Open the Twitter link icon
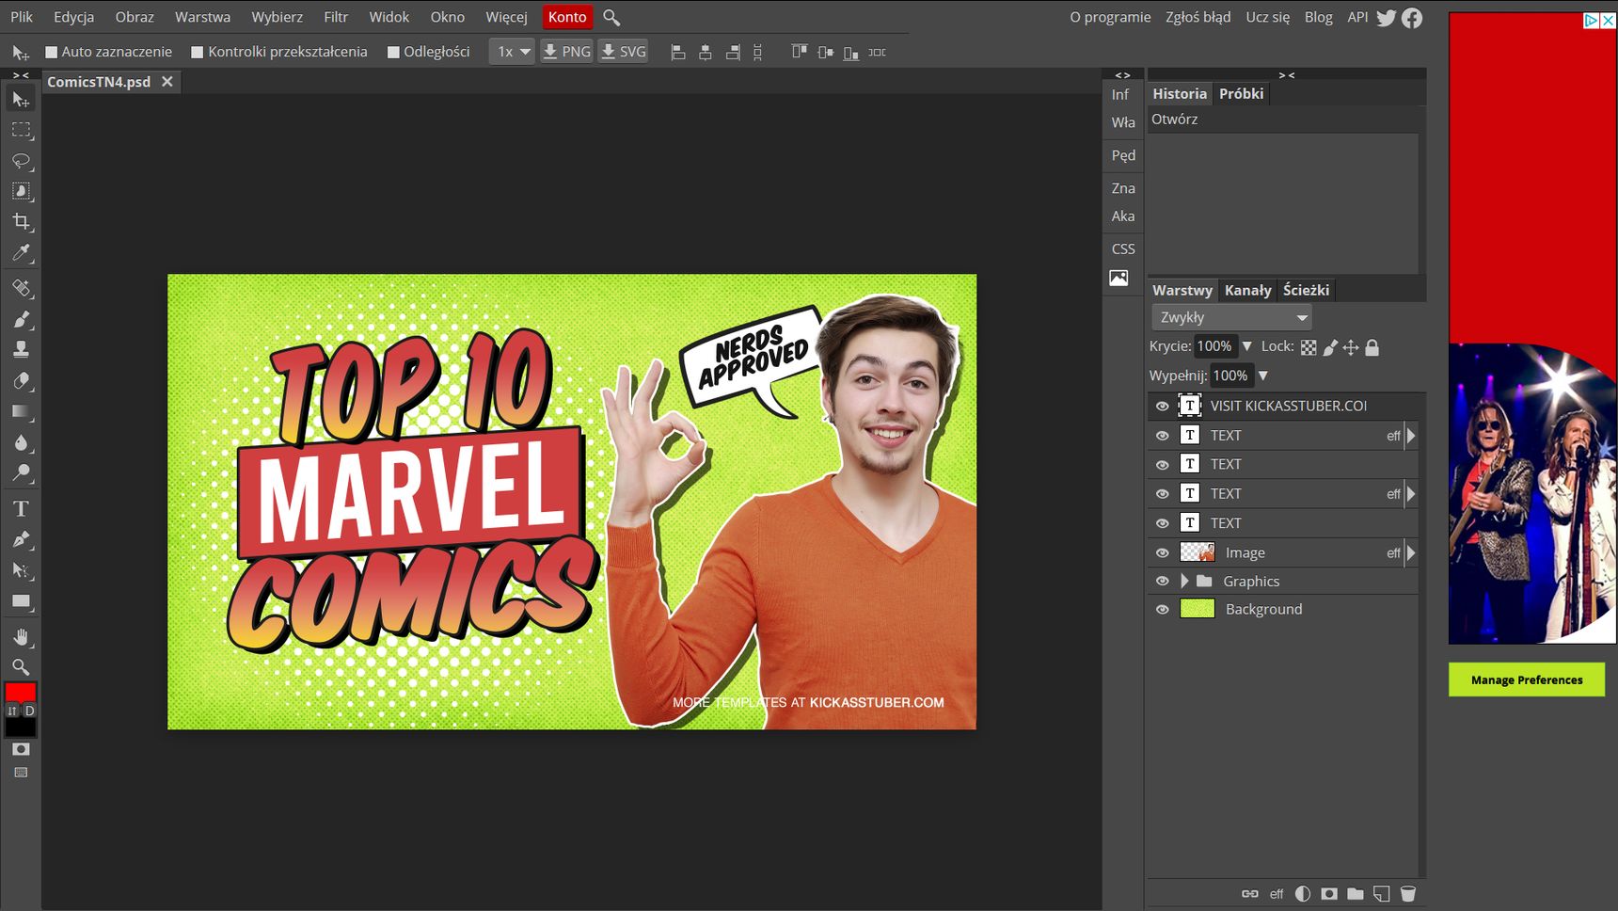This screenshot has height=911, width=1618. point(1386,18)
